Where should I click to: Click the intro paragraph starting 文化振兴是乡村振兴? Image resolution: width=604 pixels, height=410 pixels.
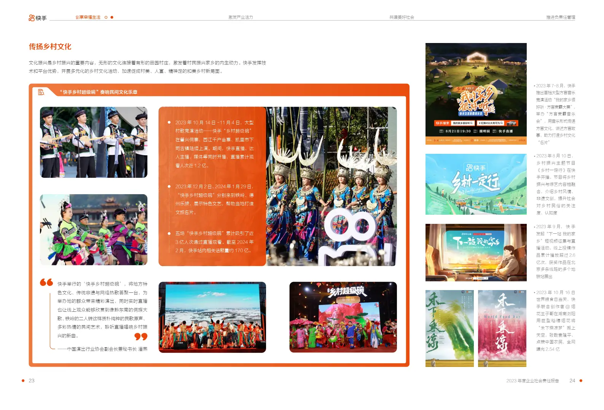point(148,67)
